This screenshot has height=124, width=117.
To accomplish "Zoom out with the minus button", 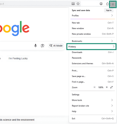I will (95, 87).
